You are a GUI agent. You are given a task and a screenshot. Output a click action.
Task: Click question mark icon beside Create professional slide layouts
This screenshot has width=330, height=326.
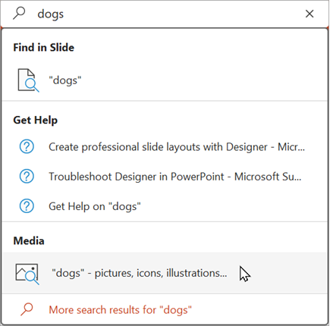tap(27, 146)
